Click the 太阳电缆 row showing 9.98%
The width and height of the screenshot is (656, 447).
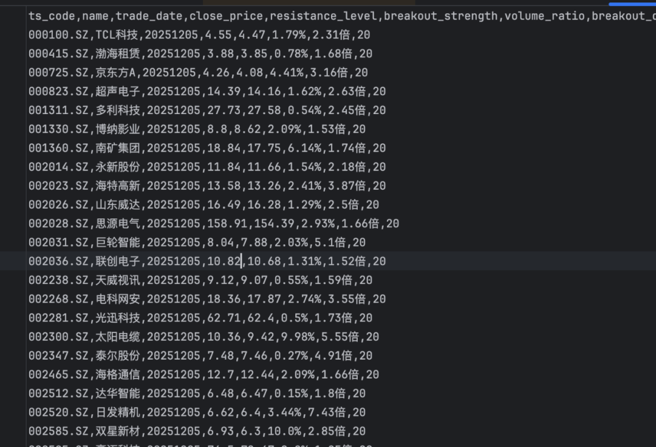(203, 337)
